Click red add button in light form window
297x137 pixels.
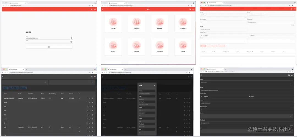pos(209,46)
